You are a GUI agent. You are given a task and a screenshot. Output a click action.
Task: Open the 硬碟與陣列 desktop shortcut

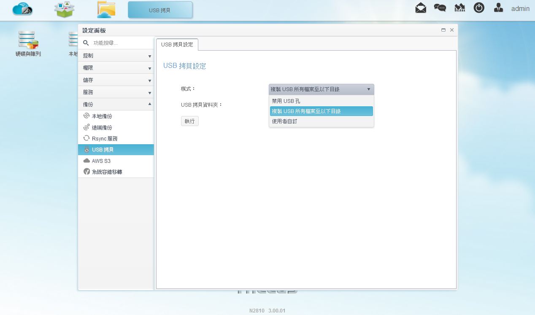click(28, 43)
